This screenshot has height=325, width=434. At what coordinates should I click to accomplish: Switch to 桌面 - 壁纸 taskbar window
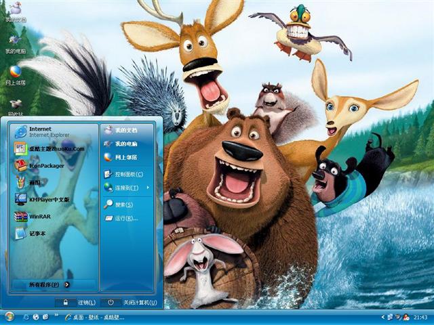[94, 318]
